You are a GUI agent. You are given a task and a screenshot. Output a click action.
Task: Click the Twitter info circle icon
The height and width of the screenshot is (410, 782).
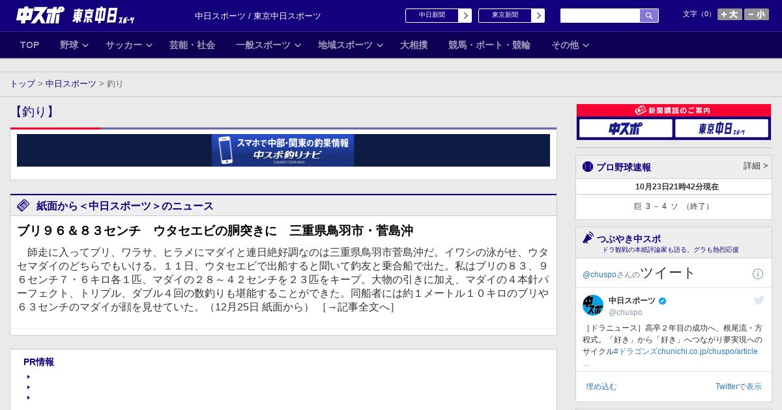pyautogui.click(x=758, y=274)
